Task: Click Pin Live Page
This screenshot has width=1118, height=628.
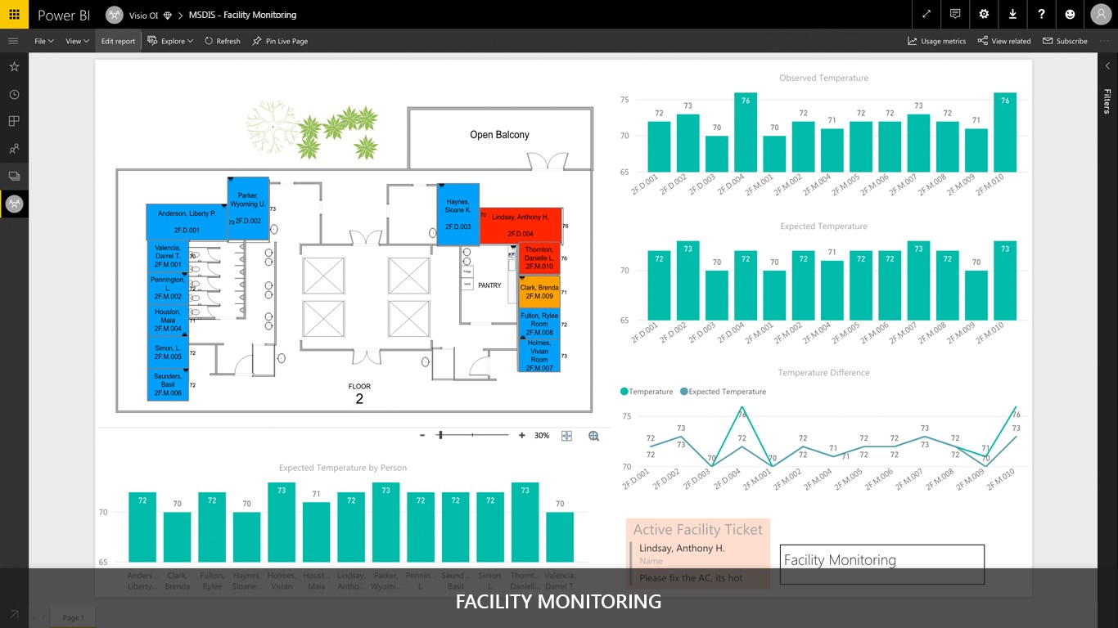Action: 280,41
